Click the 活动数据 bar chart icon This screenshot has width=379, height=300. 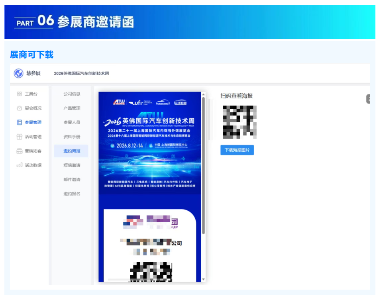[20, 165]
